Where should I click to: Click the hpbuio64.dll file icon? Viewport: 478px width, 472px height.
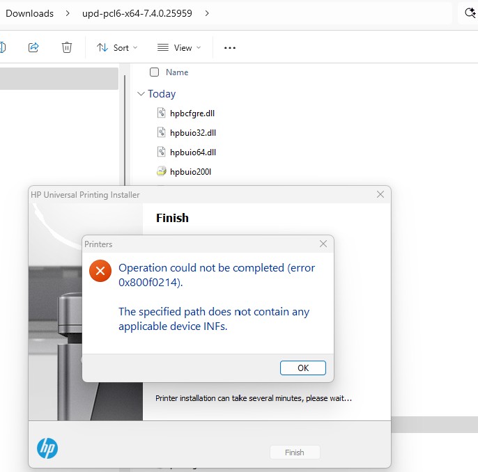[x=161, y=152]
